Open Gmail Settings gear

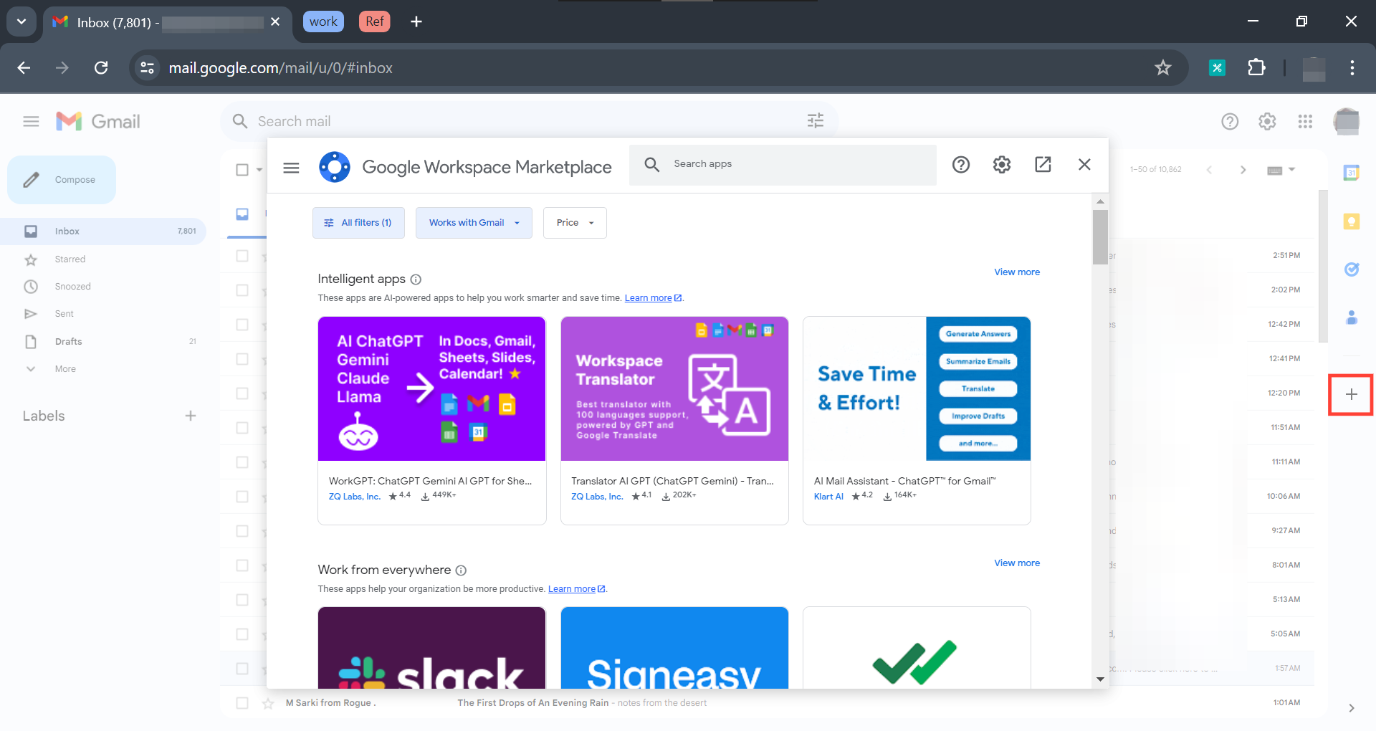(x=1267, y=122)
